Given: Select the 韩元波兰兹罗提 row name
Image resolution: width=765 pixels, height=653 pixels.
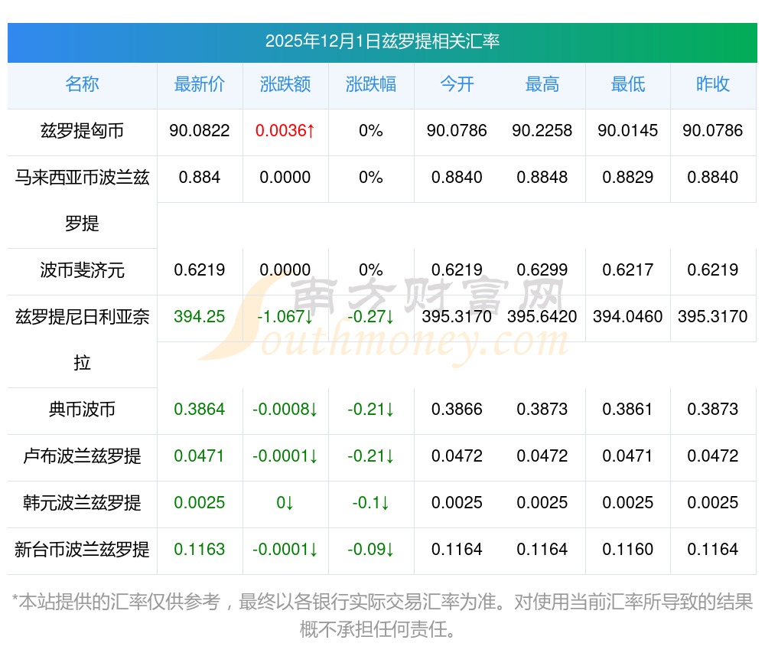Looking at the screenshot, I should [x=82, y=503].
